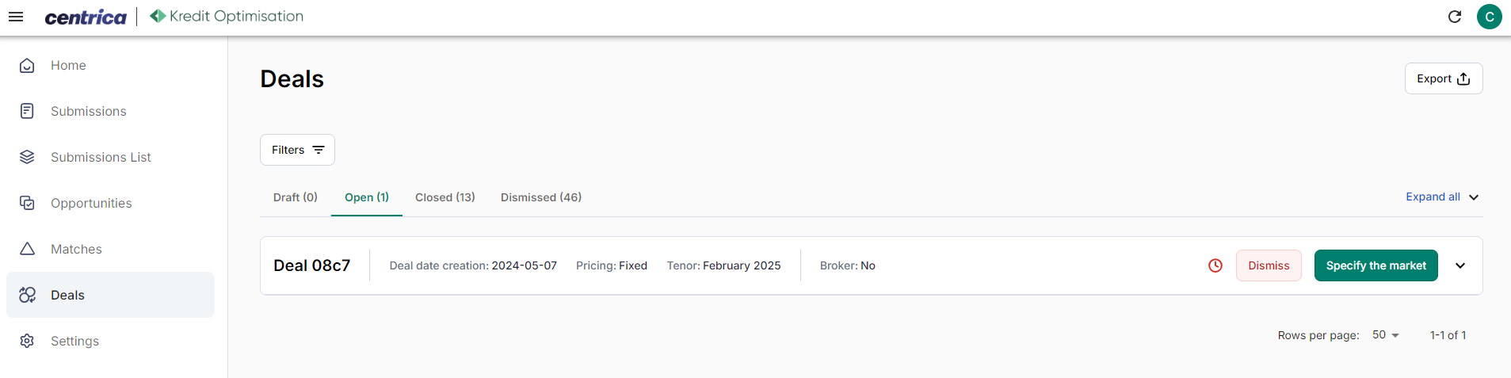Click the Matches triangle icon
Image resolution: width=1511 pixels, height=378 pixels.
pyautogui.click(x=27, y=250)
